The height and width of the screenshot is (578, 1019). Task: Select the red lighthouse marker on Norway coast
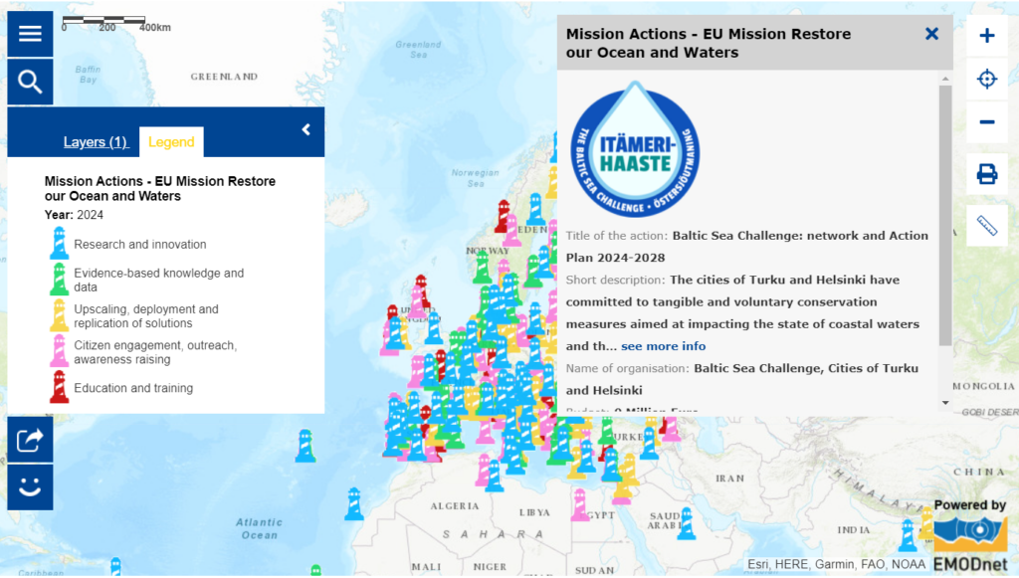point(503,216)
